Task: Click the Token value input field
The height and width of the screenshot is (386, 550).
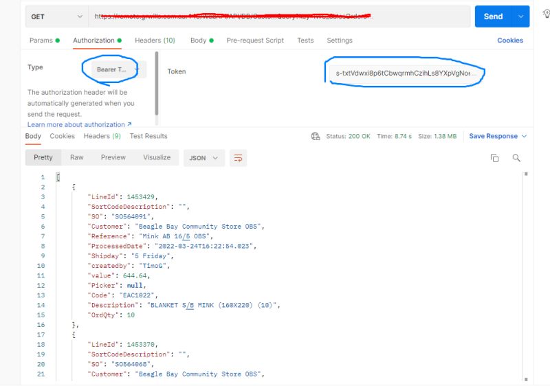Action: click(x=406, y=73)
